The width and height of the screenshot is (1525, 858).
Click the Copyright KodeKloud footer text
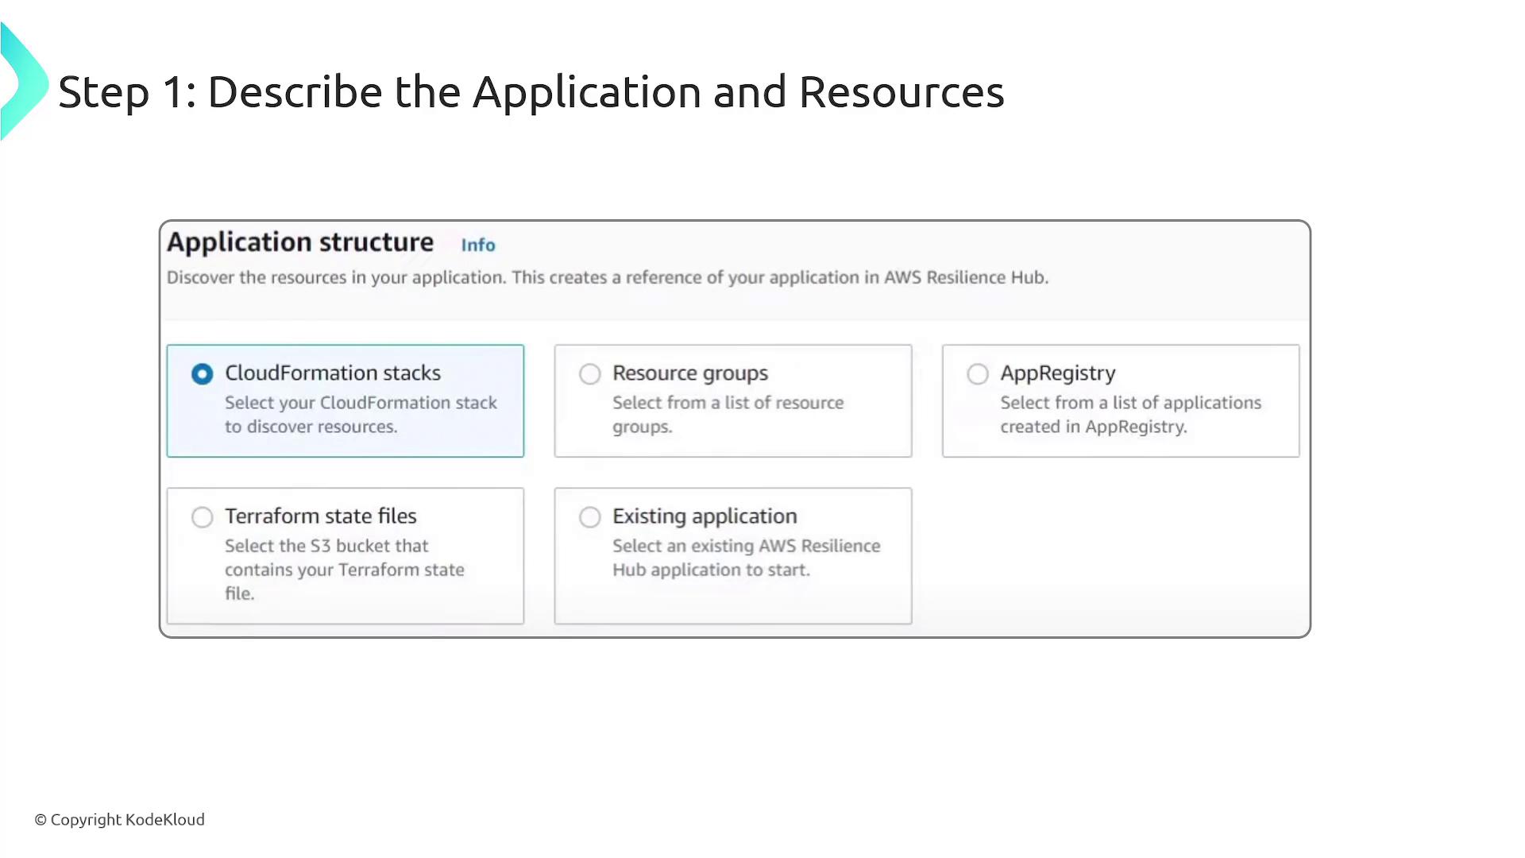click(119, 819)
